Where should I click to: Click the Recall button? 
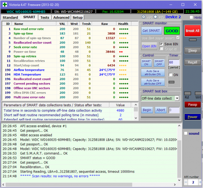(x=192, y=63)
